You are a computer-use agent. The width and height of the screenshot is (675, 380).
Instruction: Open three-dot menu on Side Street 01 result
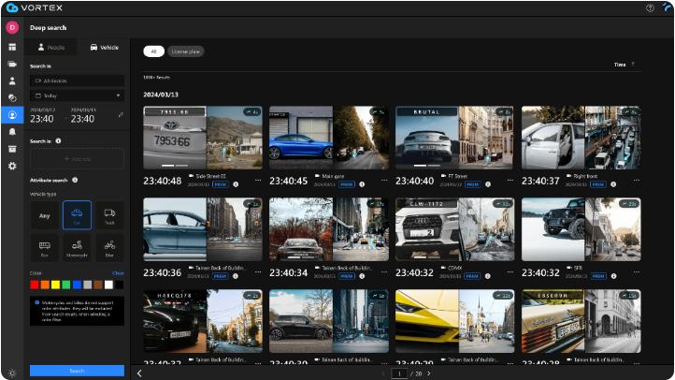coord(258,180)
